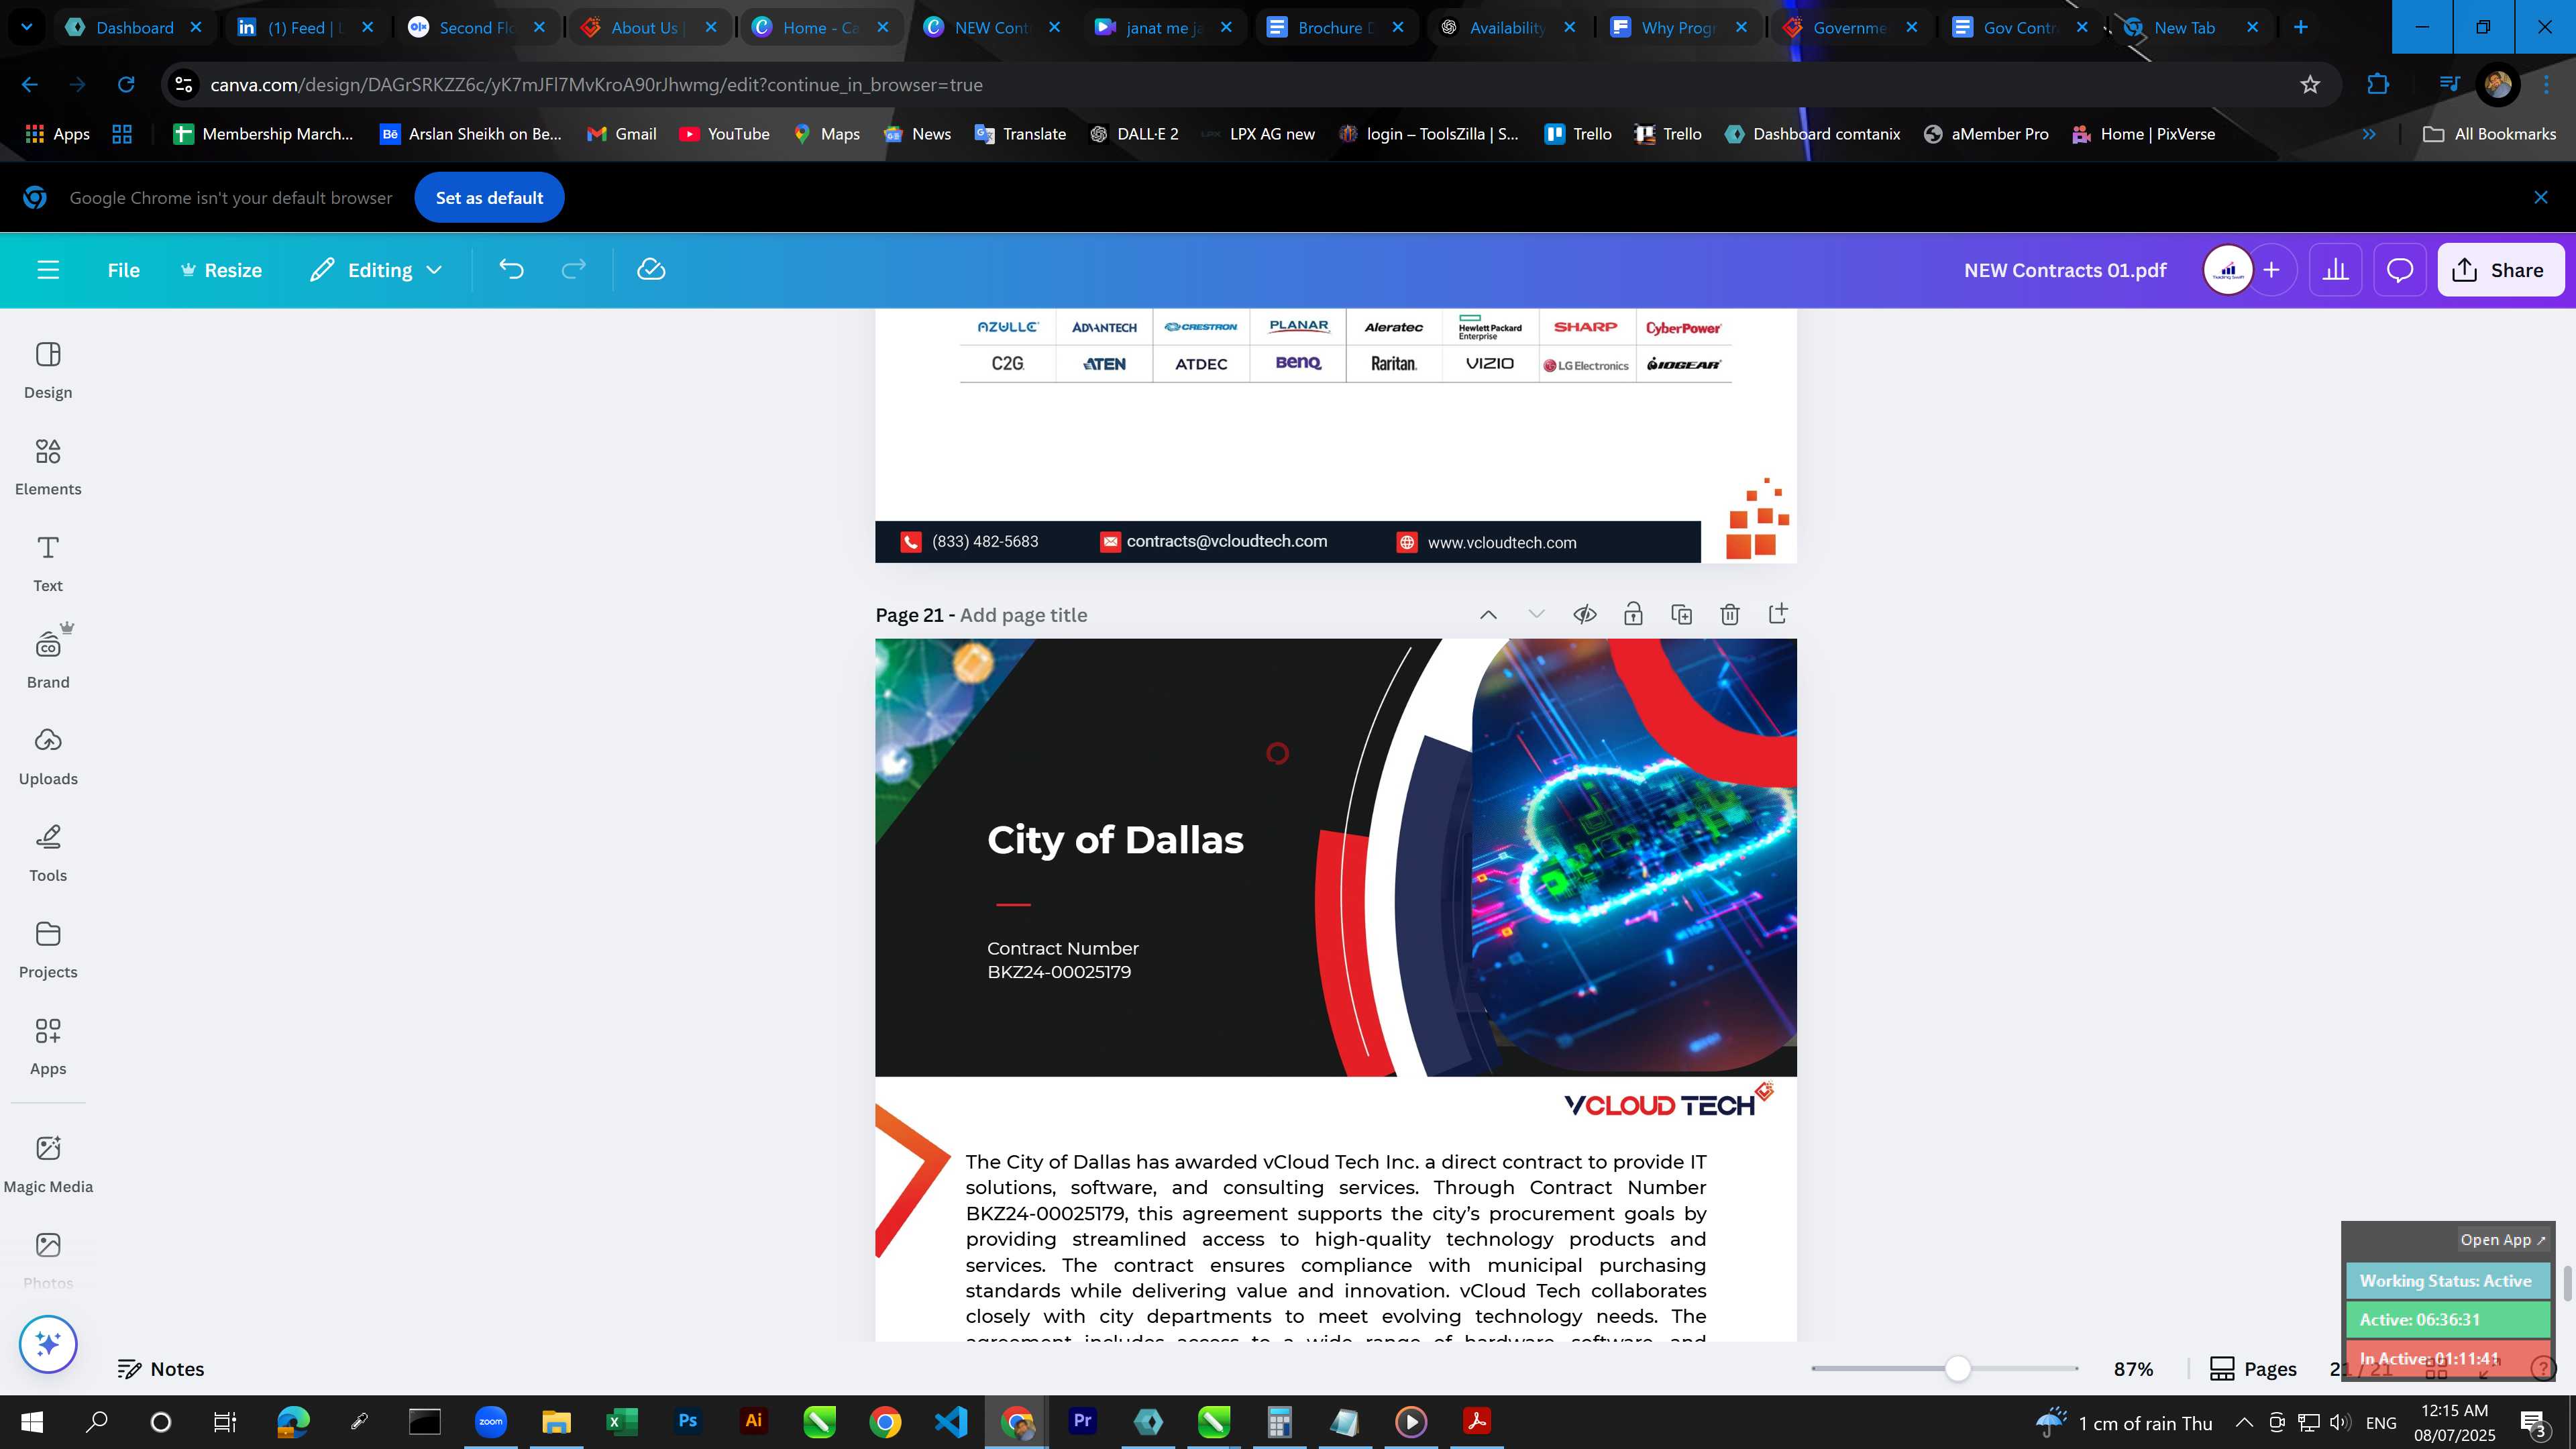
Task: Expand the Editing mode dropdown
Action: tap(376, 270)
